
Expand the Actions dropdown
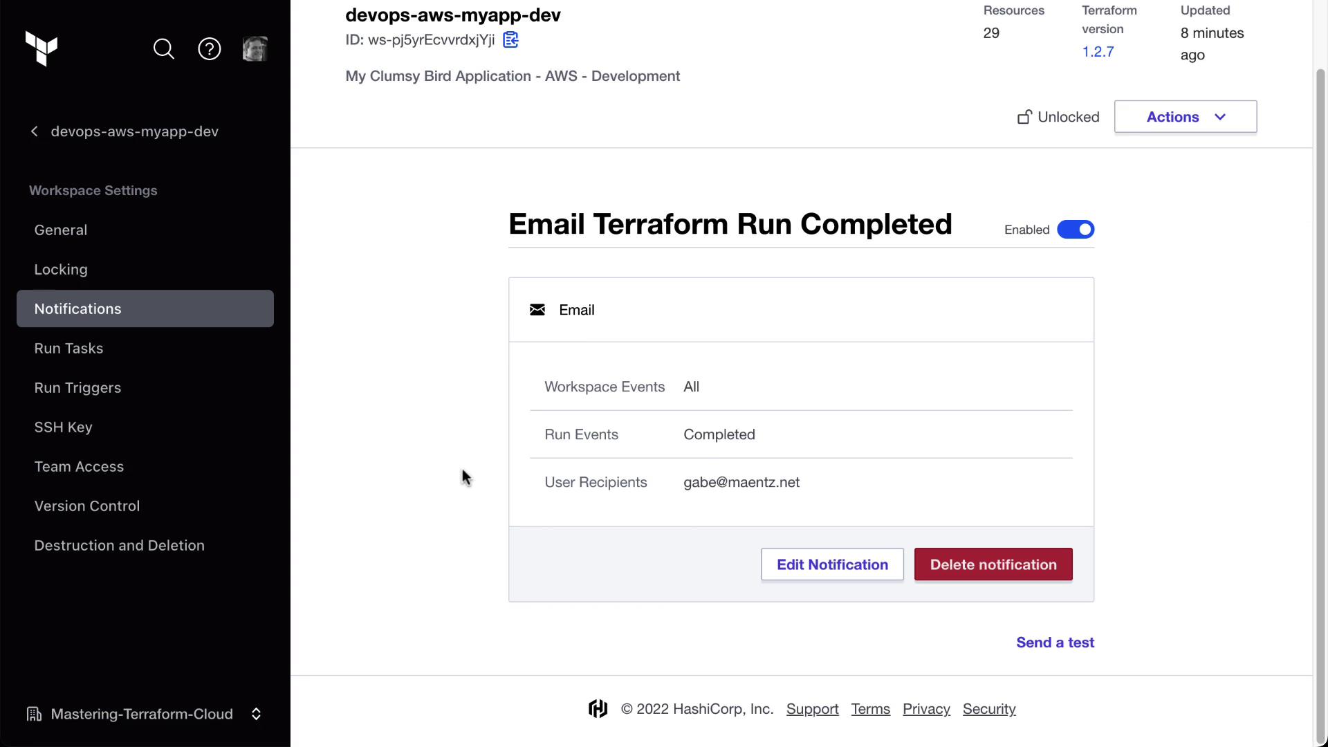tap(1186, 117)
